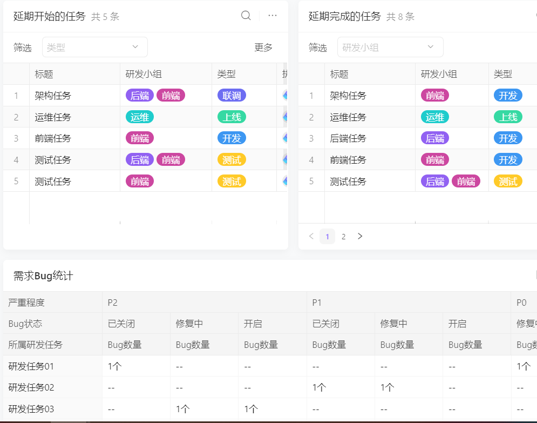Open the 类型 filter dropdown

[94, 47]
